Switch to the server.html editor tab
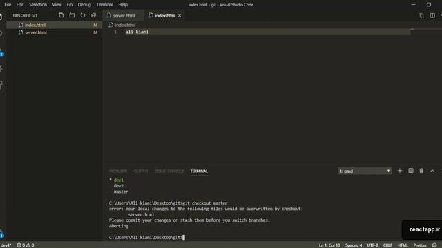This screenshot has height=248, width=442. pos(123,15)
